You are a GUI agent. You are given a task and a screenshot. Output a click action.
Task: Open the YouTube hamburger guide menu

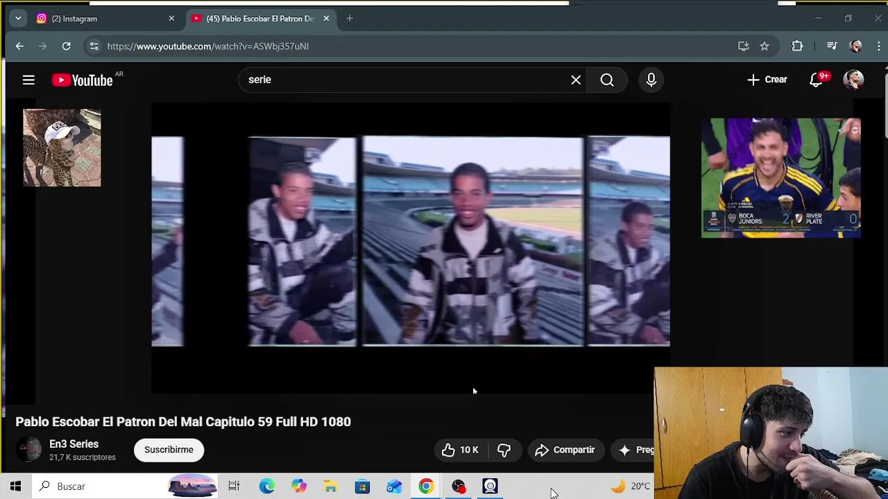point(28,80)
